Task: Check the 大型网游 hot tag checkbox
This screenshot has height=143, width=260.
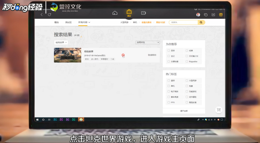Action: click(187, 81)
